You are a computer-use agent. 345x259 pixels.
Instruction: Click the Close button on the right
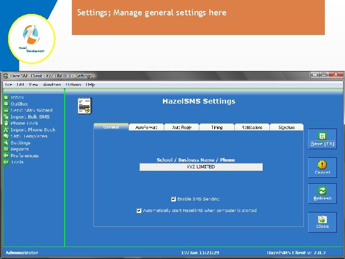(322, 222)
